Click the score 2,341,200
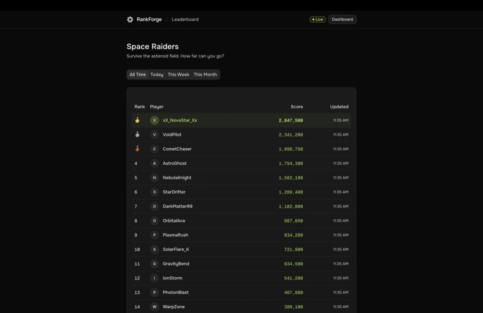Viewport: 483px width, 313px height. (x=291, y=135)
